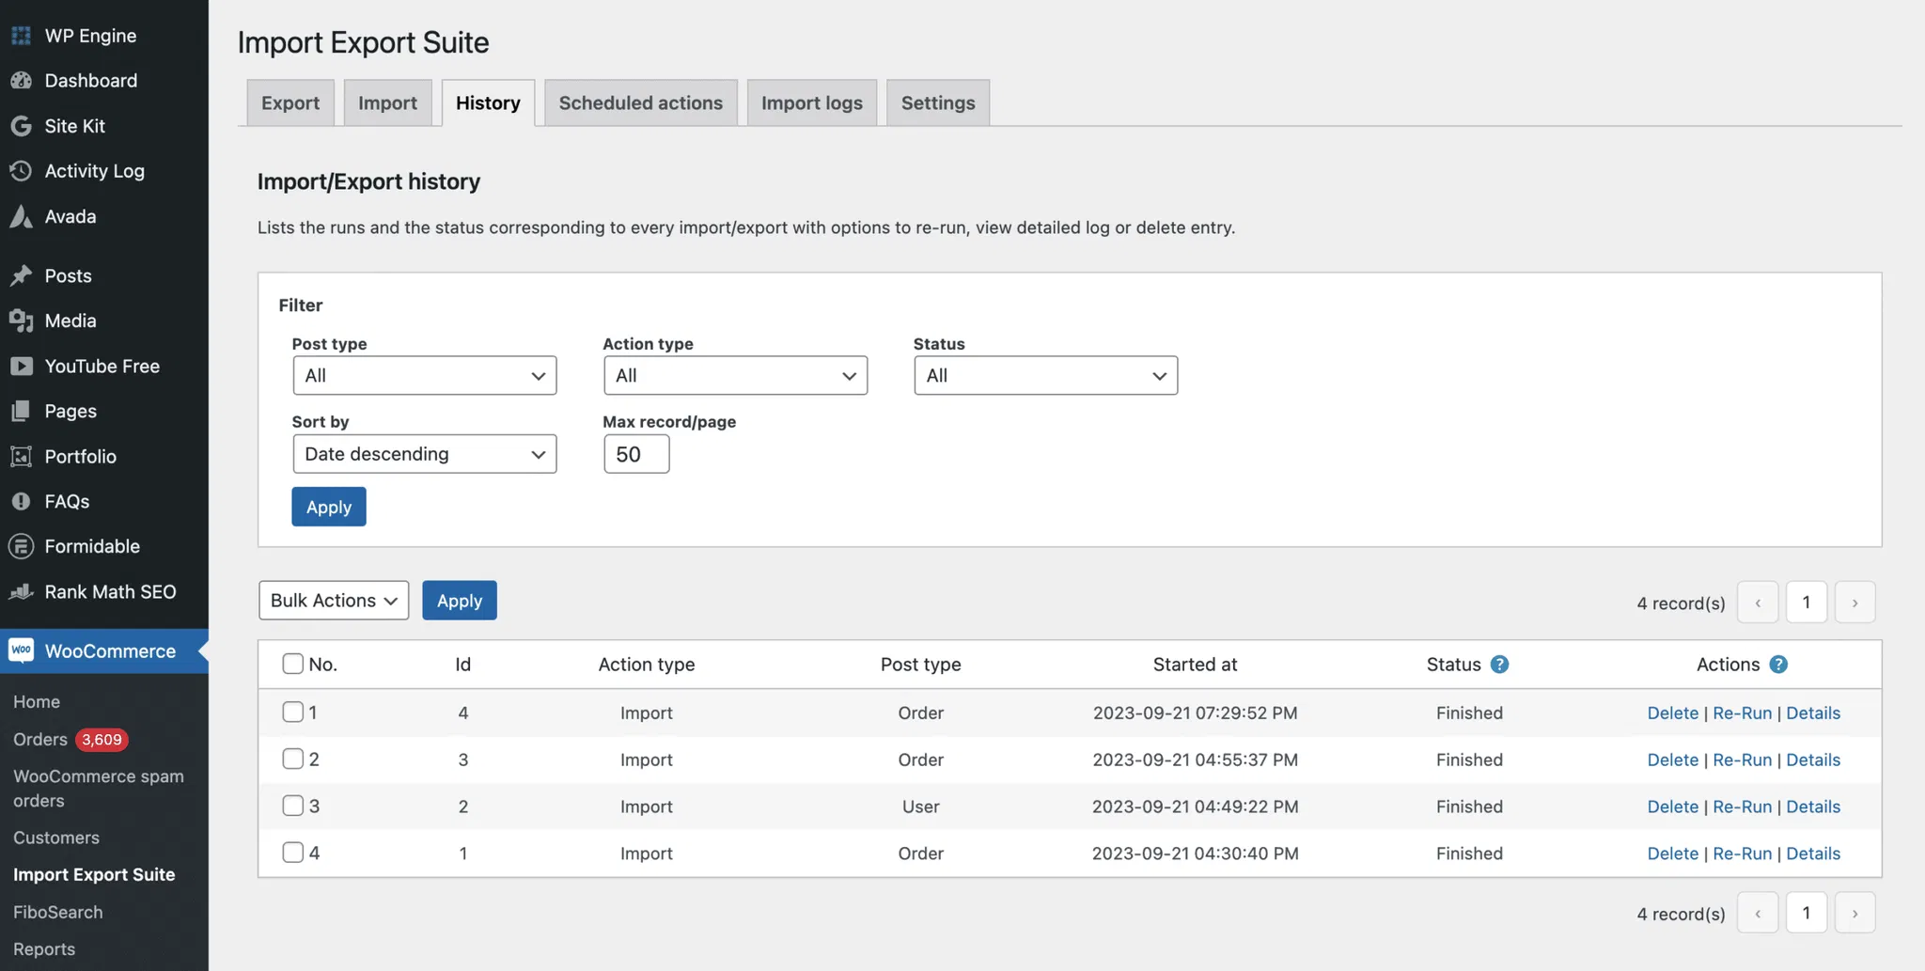Tick the checkbox for row number 1
This screenshot has width=1925, height=971.
click(292, 712)
